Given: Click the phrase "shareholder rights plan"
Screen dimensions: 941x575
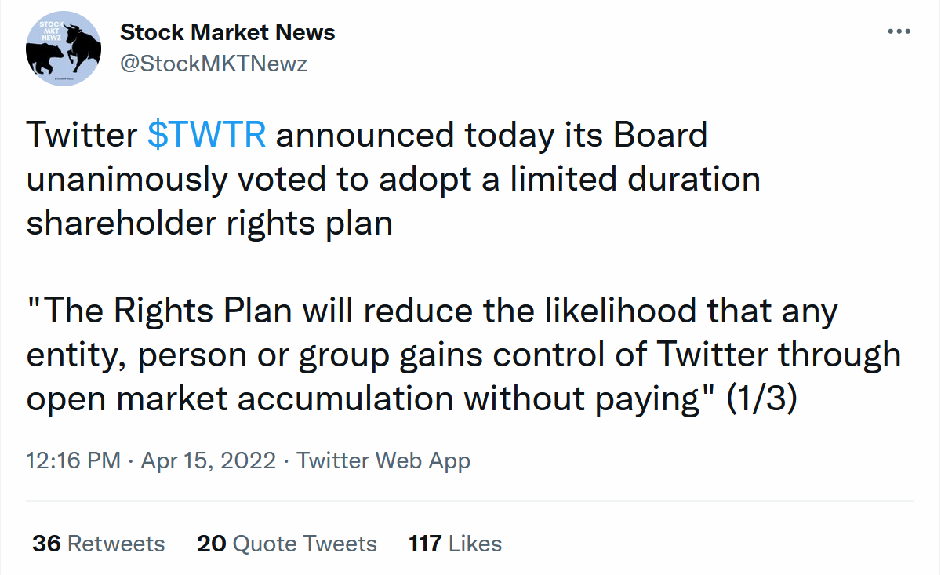Looking at the screenshot, I should pyautogui.click(x=209, y=223).
